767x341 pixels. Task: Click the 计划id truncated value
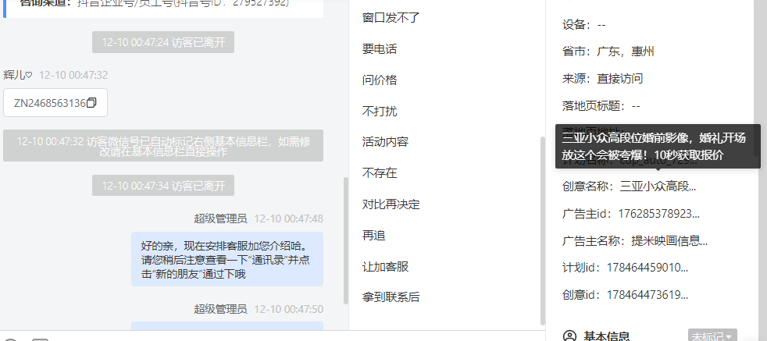[647, 268]
